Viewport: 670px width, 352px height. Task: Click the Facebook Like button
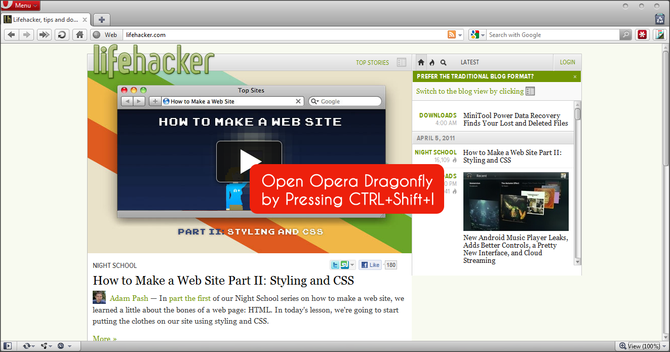coord(370,265)
